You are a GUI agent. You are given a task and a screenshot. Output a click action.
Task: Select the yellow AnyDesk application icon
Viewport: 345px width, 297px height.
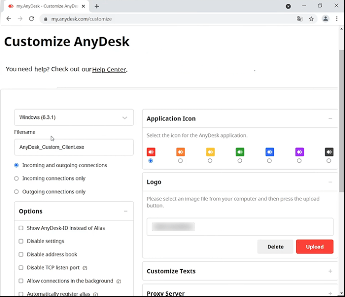pos(210,152)
